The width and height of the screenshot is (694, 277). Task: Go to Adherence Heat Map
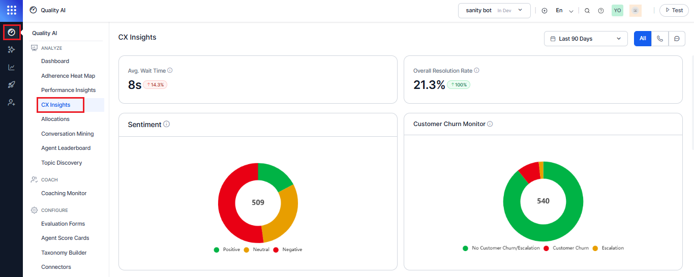68,76
